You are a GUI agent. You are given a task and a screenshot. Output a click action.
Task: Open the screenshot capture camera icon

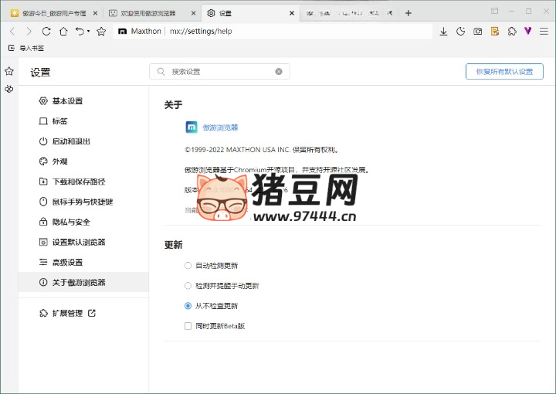(x=478, y=32)
